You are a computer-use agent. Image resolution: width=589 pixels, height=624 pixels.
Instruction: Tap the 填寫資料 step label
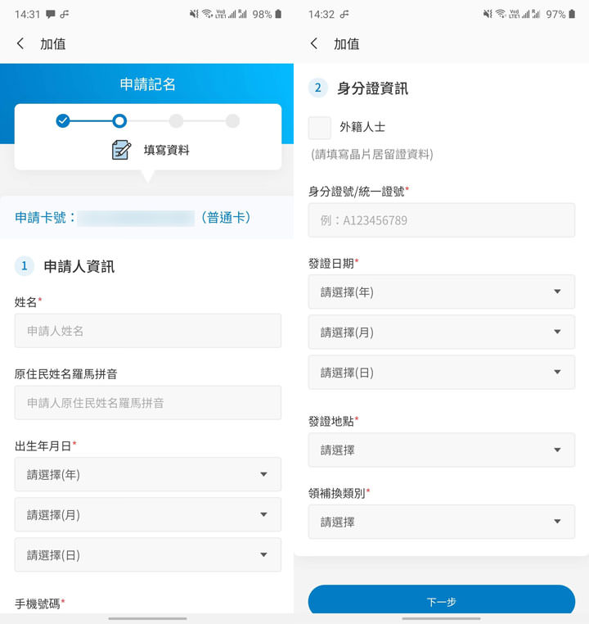167,150
